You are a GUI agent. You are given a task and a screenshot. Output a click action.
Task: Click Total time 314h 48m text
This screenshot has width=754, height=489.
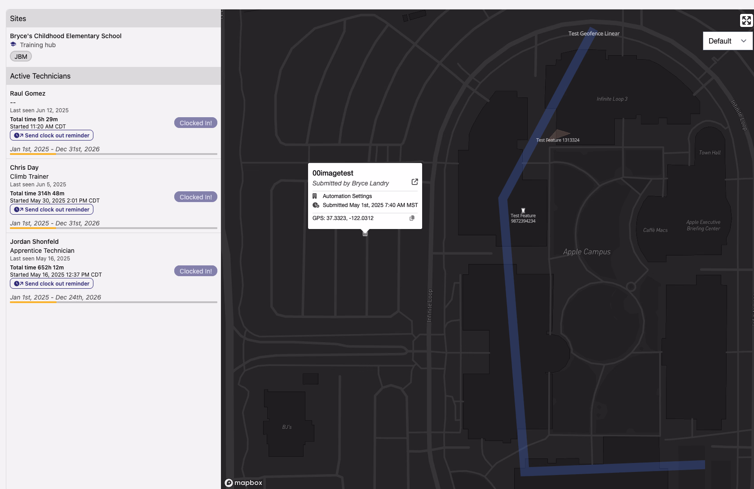click(x=37, y=194)
